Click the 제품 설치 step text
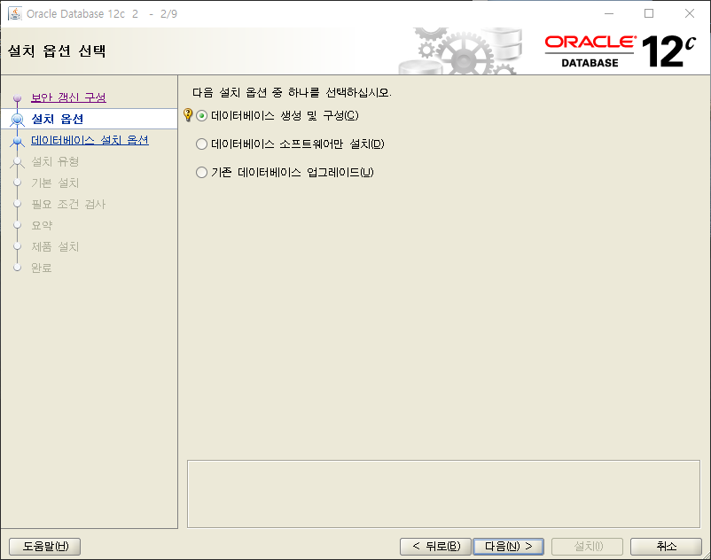711x560 pixels. click(55, 246)
